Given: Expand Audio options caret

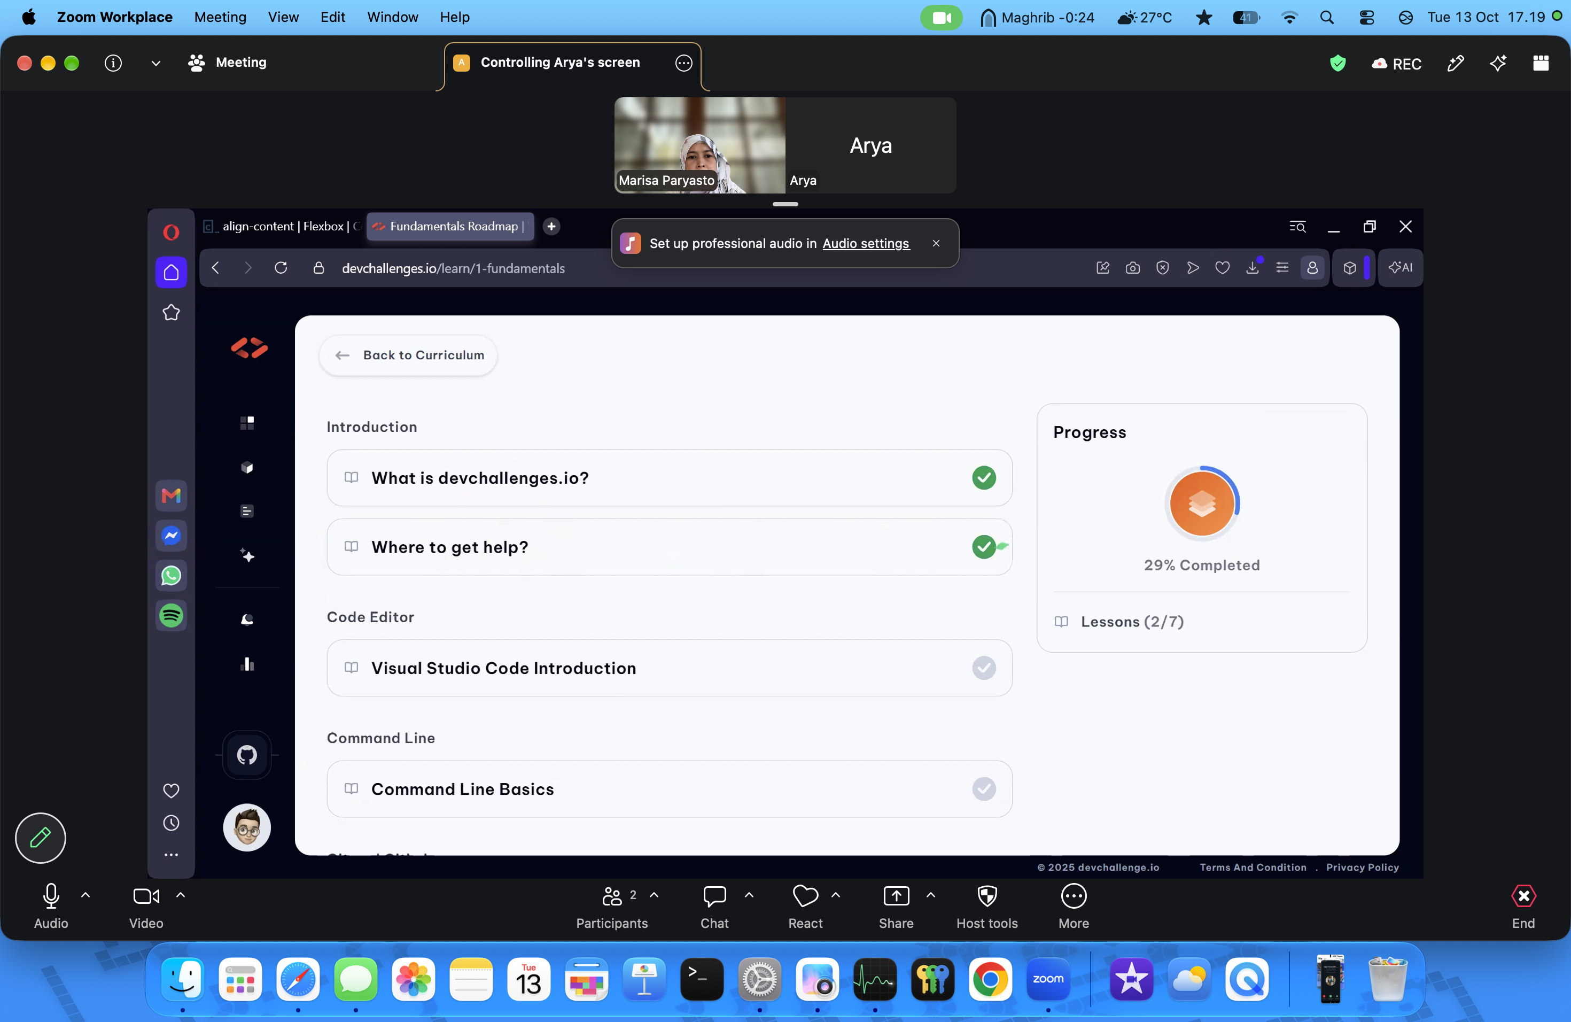Looking at the screenshot, I should [85, 895].
